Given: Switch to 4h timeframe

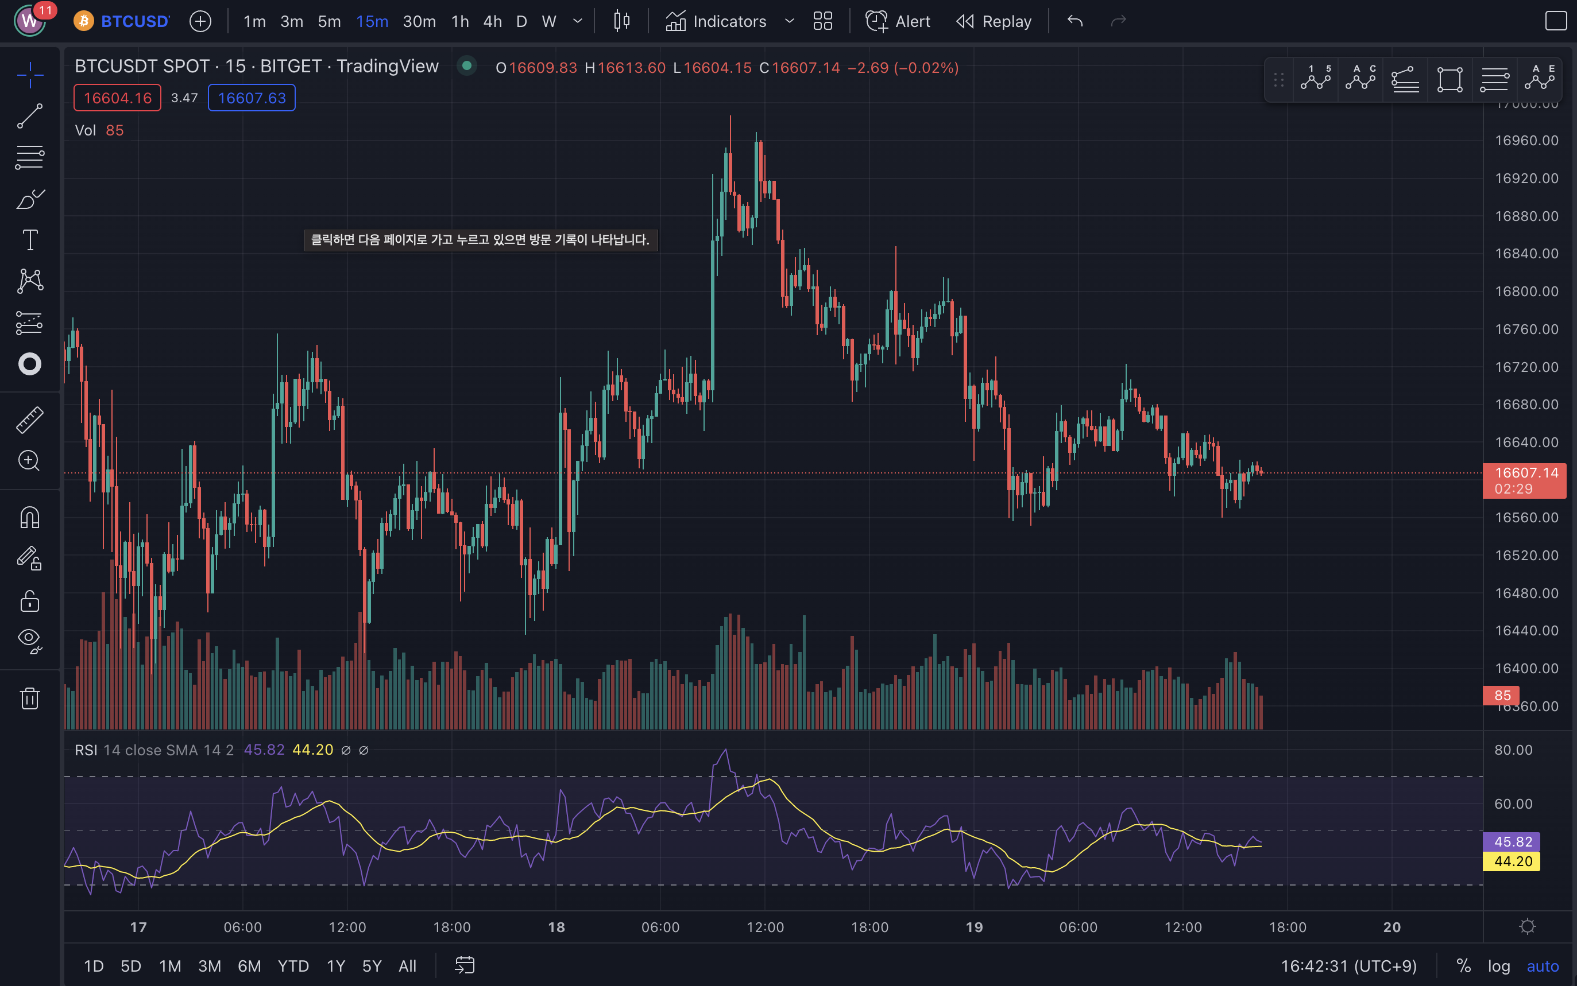Looking at the screenshot, I should [493, 21].
